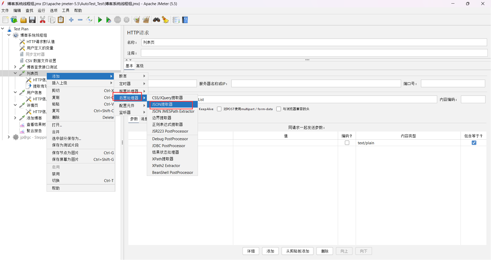Image resolution: width=491 pixels, height=260 pixels.
Task: Select the 查看结果树 listener
Action: pos(36,125)
